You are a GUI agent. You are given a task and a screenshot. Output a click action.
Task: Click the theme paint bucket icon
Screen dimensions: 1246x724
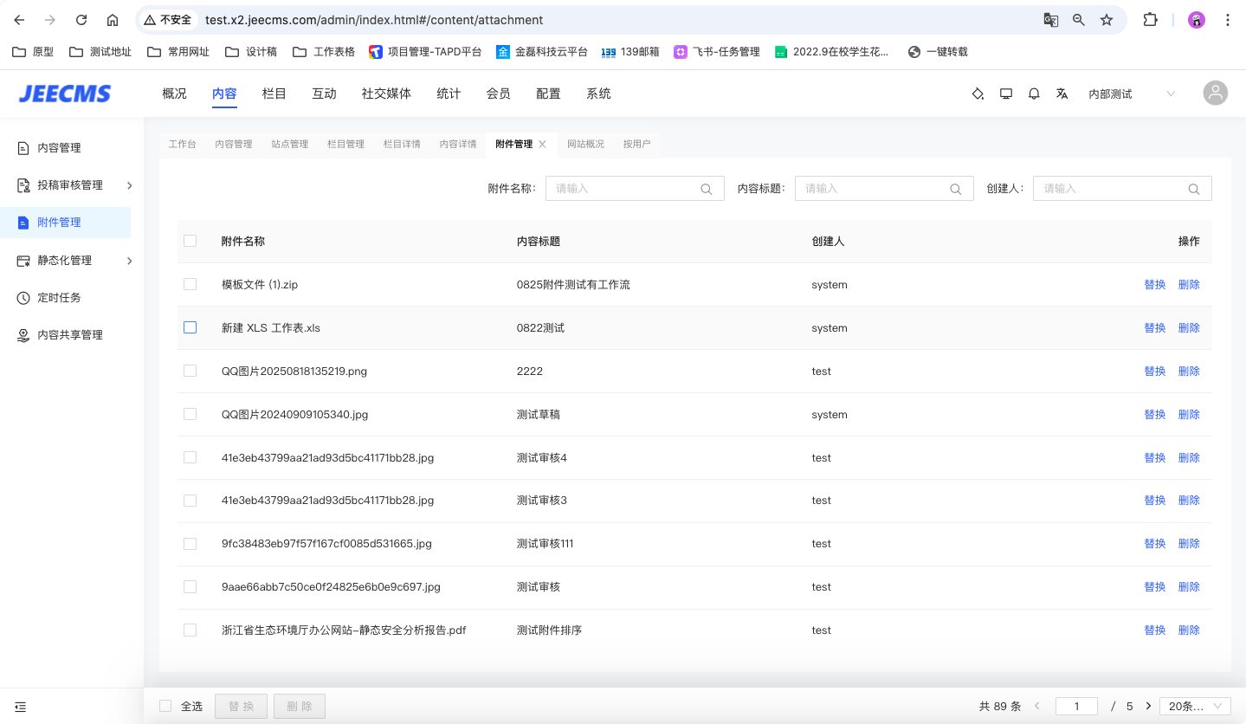[978, 94]
